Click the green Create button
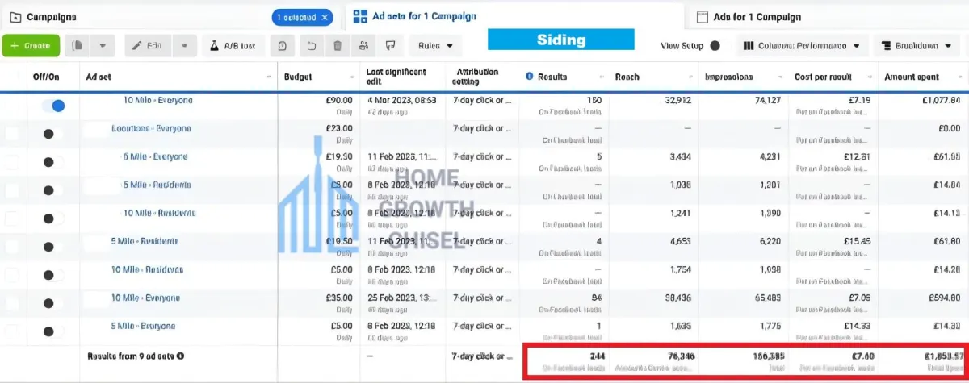This screenshot has height=383, width=969. click(x=31, y=46)
